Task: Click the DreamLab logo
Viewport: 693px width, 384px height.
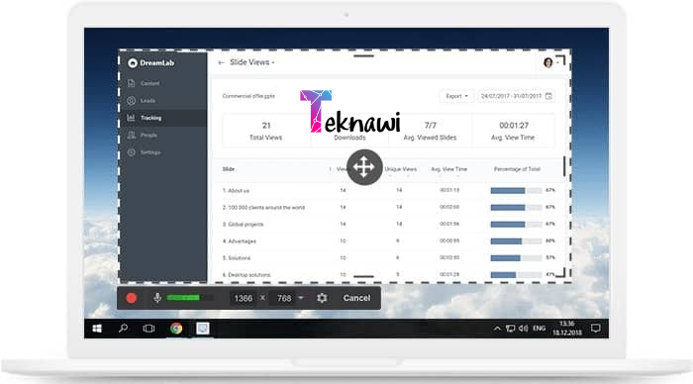Action: click(x=151, y=63)
